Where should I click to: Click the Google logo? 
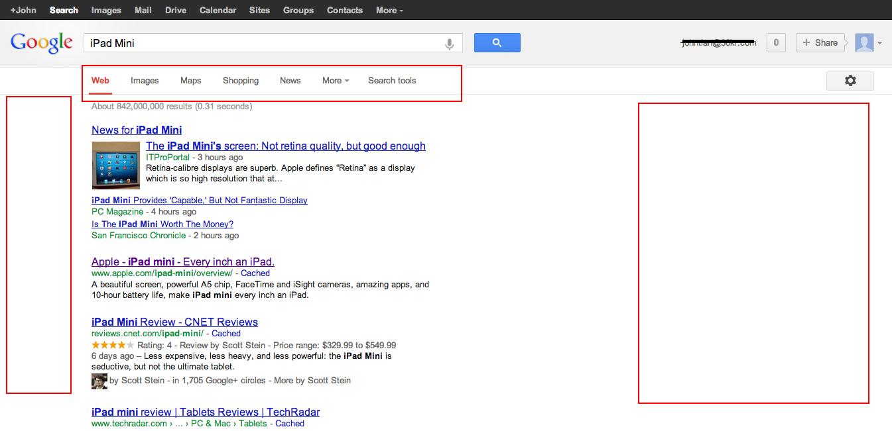click(x=41, y=42)
